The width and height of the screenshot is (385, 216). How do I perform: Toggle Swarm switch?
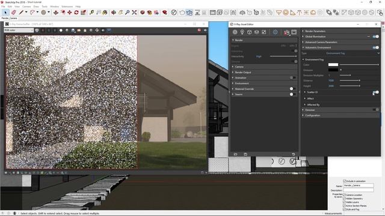tap(292, 94)
